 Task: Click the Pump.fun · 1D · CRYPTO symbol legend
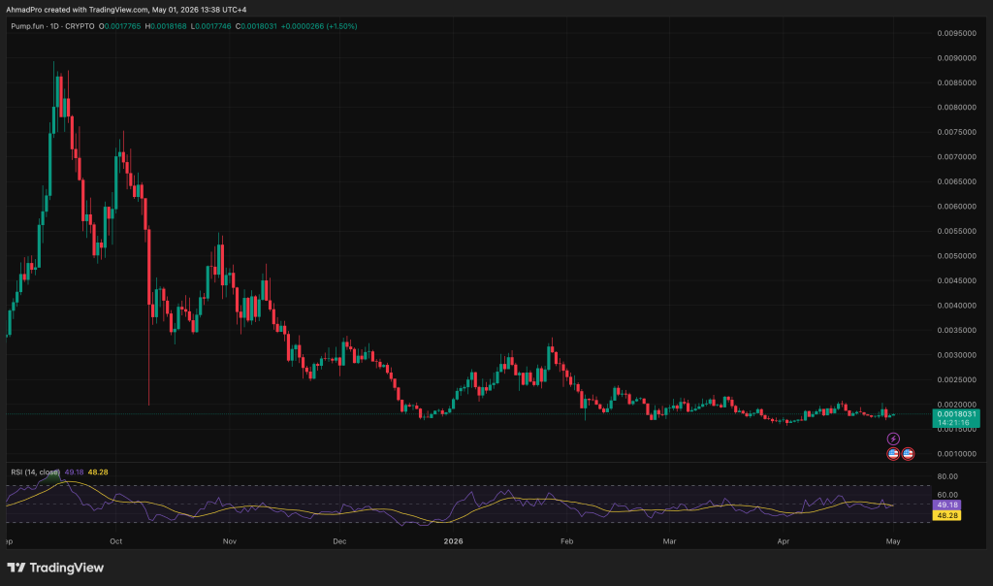(52, 26)
